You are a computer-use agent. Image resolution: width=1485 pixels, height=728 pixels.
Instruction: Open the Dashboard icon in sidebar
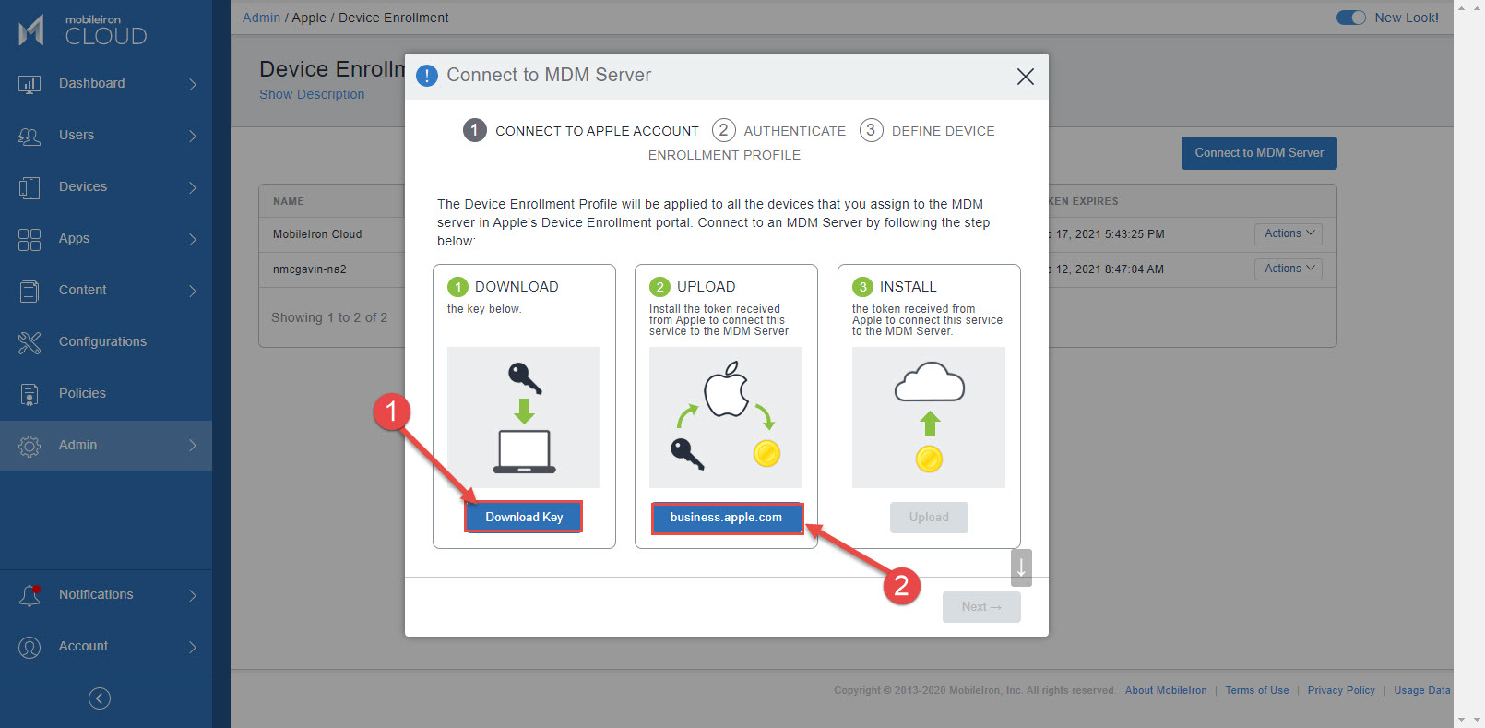pyautogui.click(x=30, y=84)
